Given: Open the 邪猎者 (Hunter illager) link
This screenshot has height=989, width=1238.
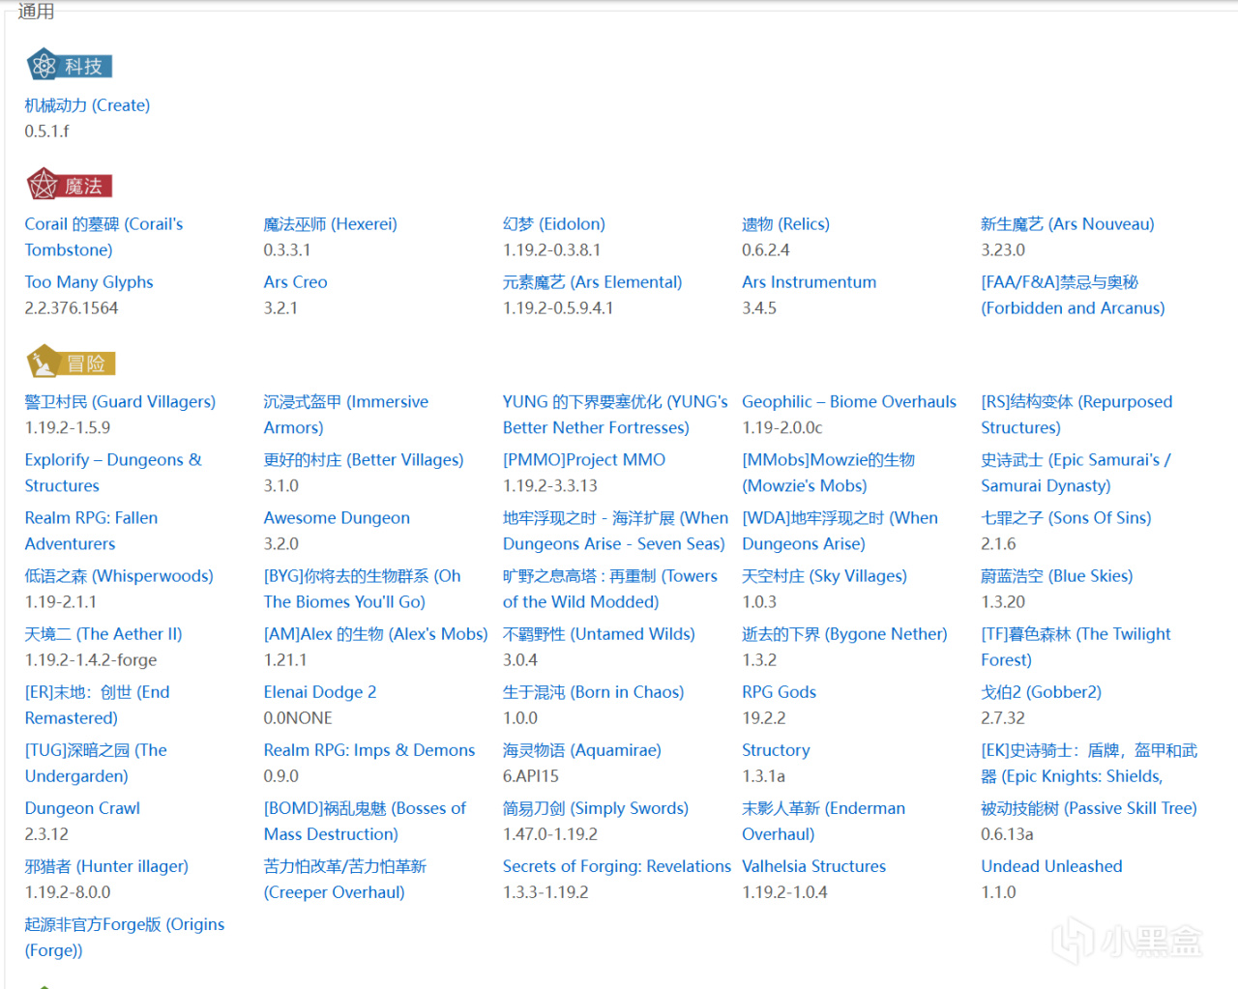Looking at the screenshot, I should tap(106, 866).
